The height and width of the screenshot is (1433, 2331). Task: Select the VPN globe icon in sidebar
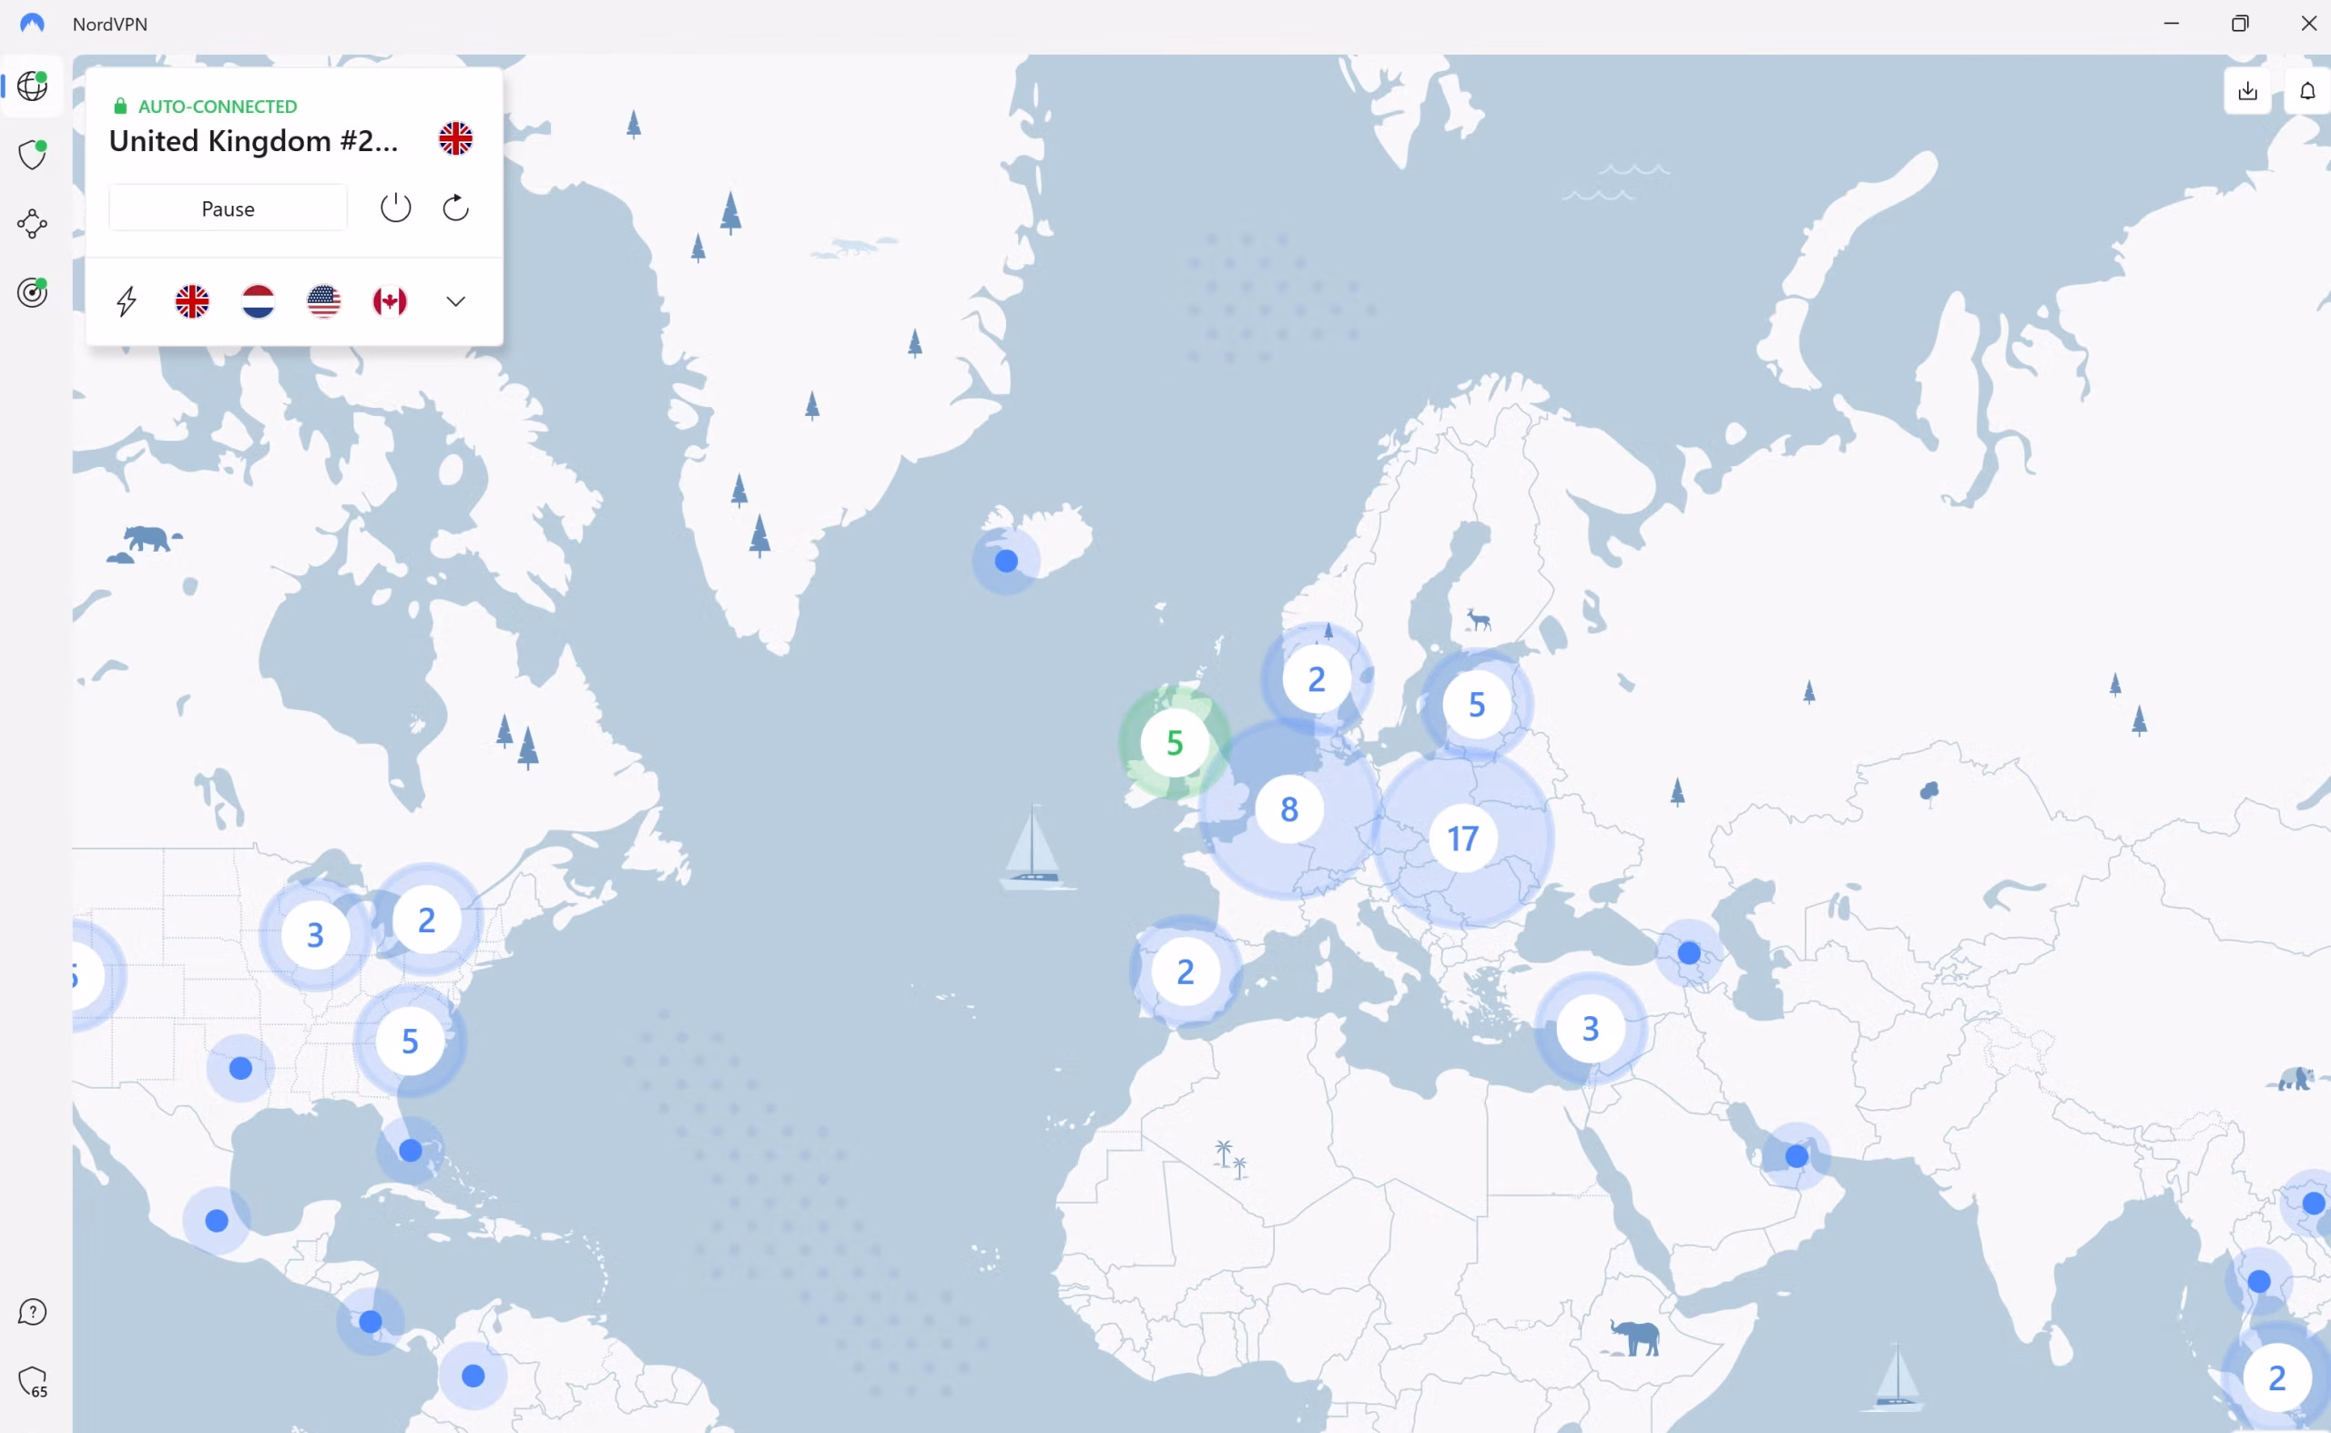pos(32,86)
